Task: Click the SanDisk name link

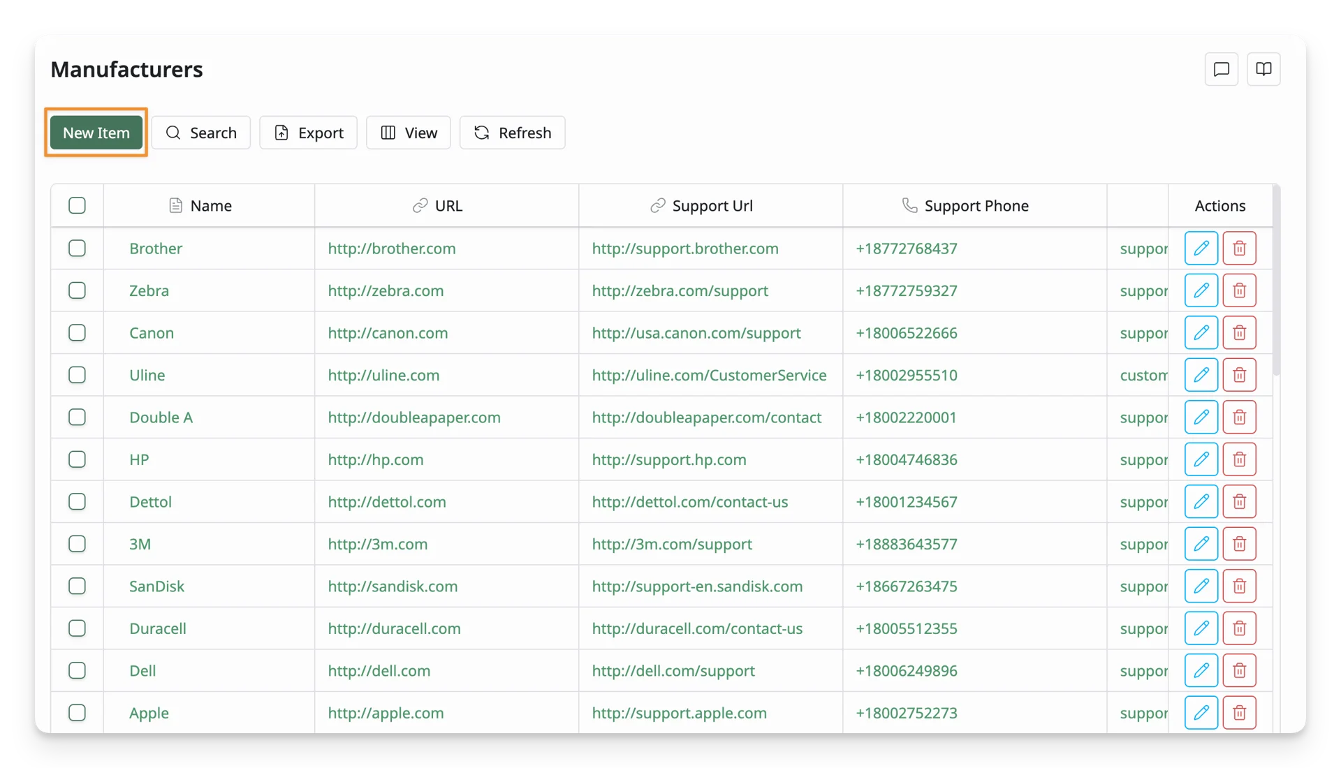Action: pyautogui.click(x=156, y=586)
